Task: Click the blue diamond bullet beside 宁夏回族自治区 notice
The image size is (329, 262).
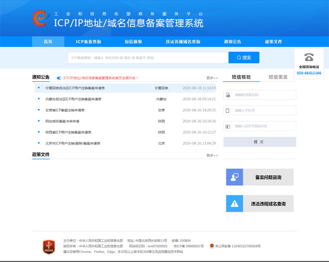Action: [39, 88]
